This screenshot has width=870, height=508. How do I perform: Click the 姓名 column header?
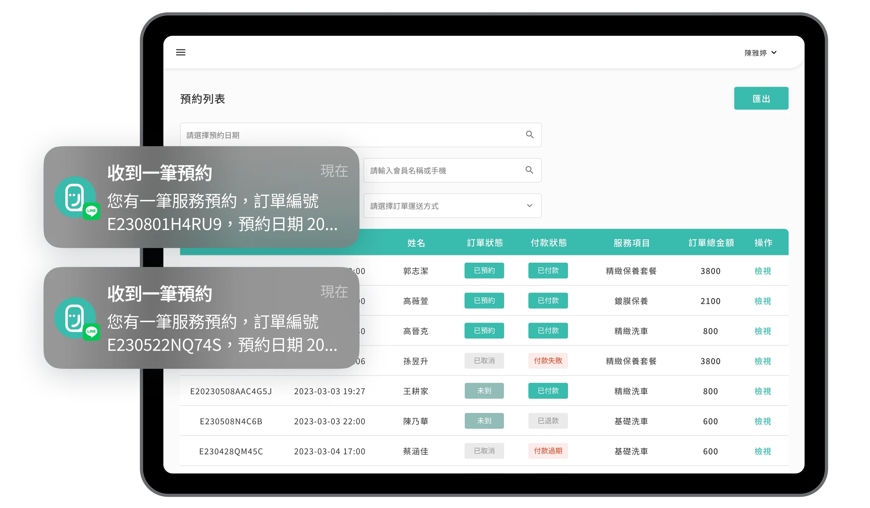click(x=416, y=243)
